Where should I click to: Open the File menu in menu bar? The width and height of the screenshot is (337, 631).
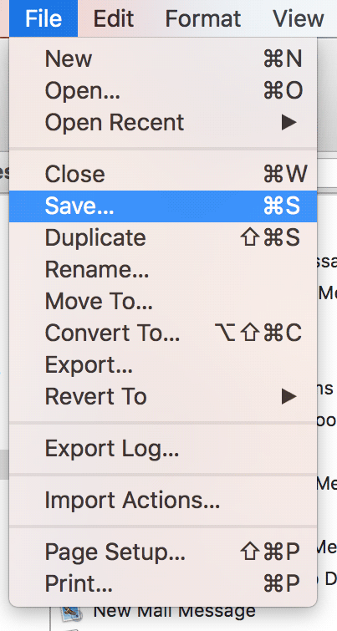pos(43,18)
